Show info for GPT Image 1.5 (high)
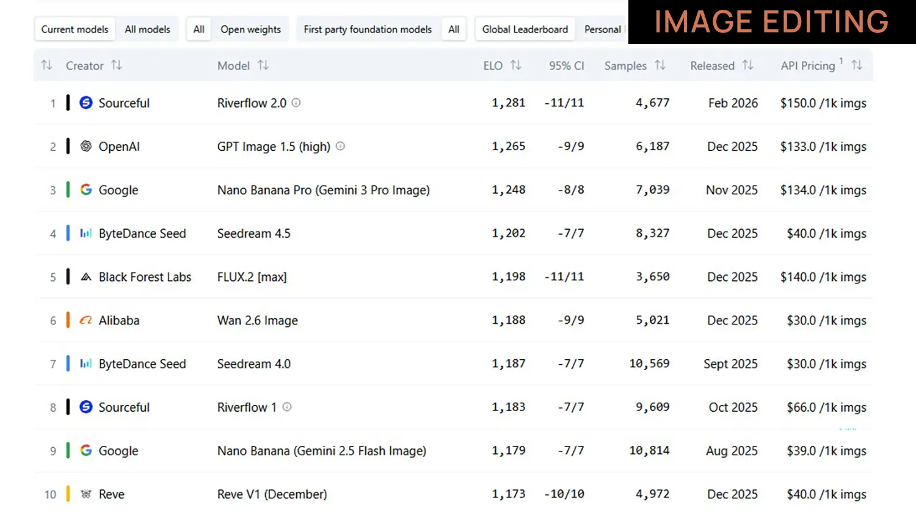Viewport: 916px width, 515px height. tap(341, 147)
